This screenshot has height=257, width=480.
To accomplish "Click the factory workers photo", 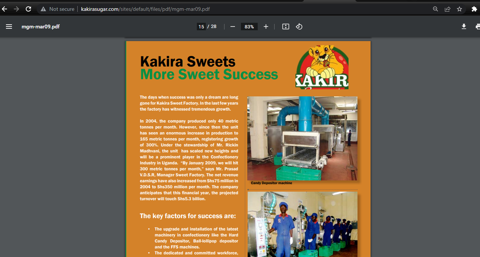I will (x=302, y=224).
